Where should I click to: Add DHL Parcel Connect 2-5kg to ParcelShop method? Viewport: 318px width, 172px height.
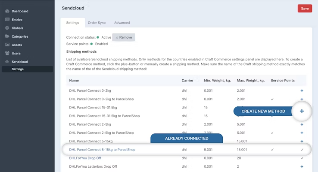tap(302, 133)
